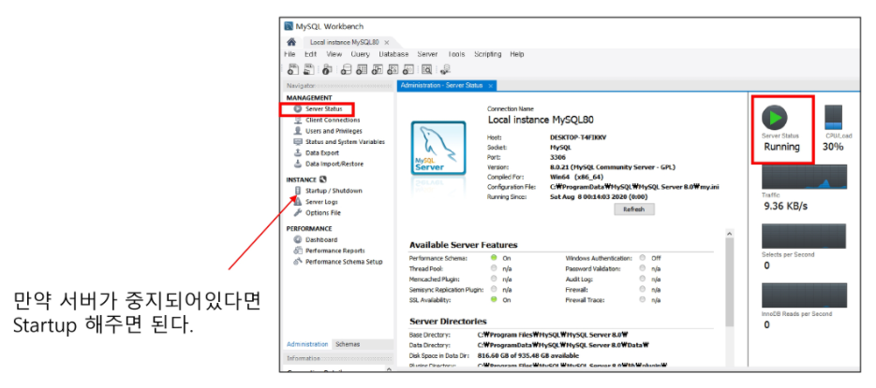
Task: Click the Dashboard gauge icon
Action: point(298,239)
